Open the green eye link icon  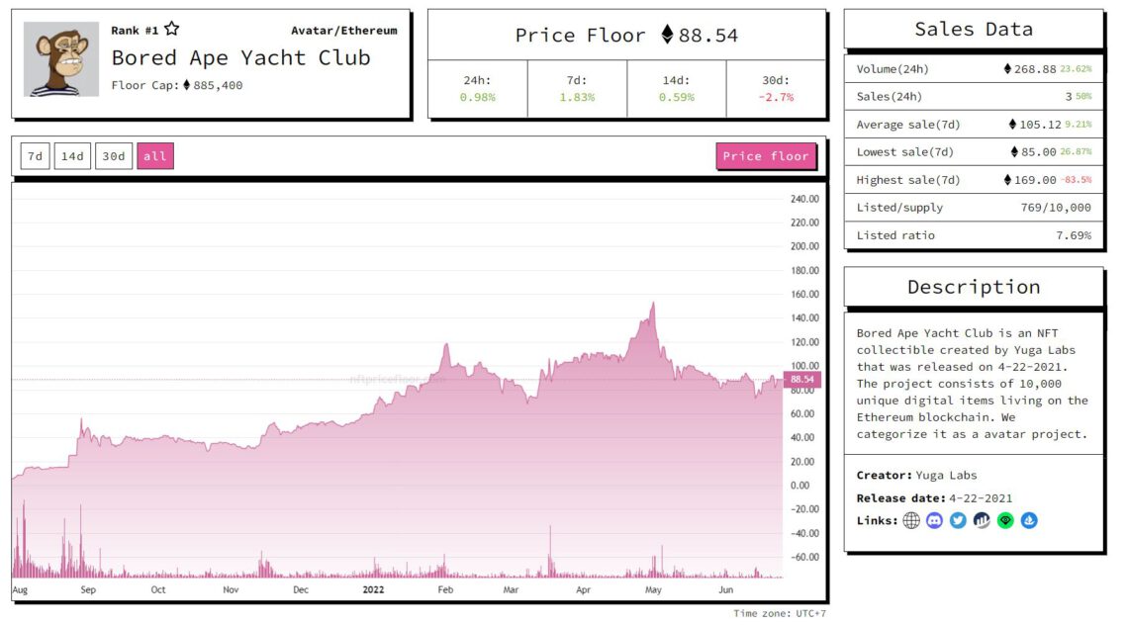point(1005,520)
